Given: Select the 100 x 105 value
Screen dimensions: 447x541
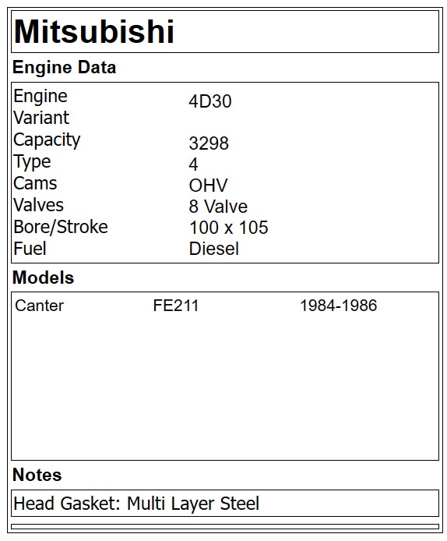Looking at the screenshot, I should click(228, 228).
